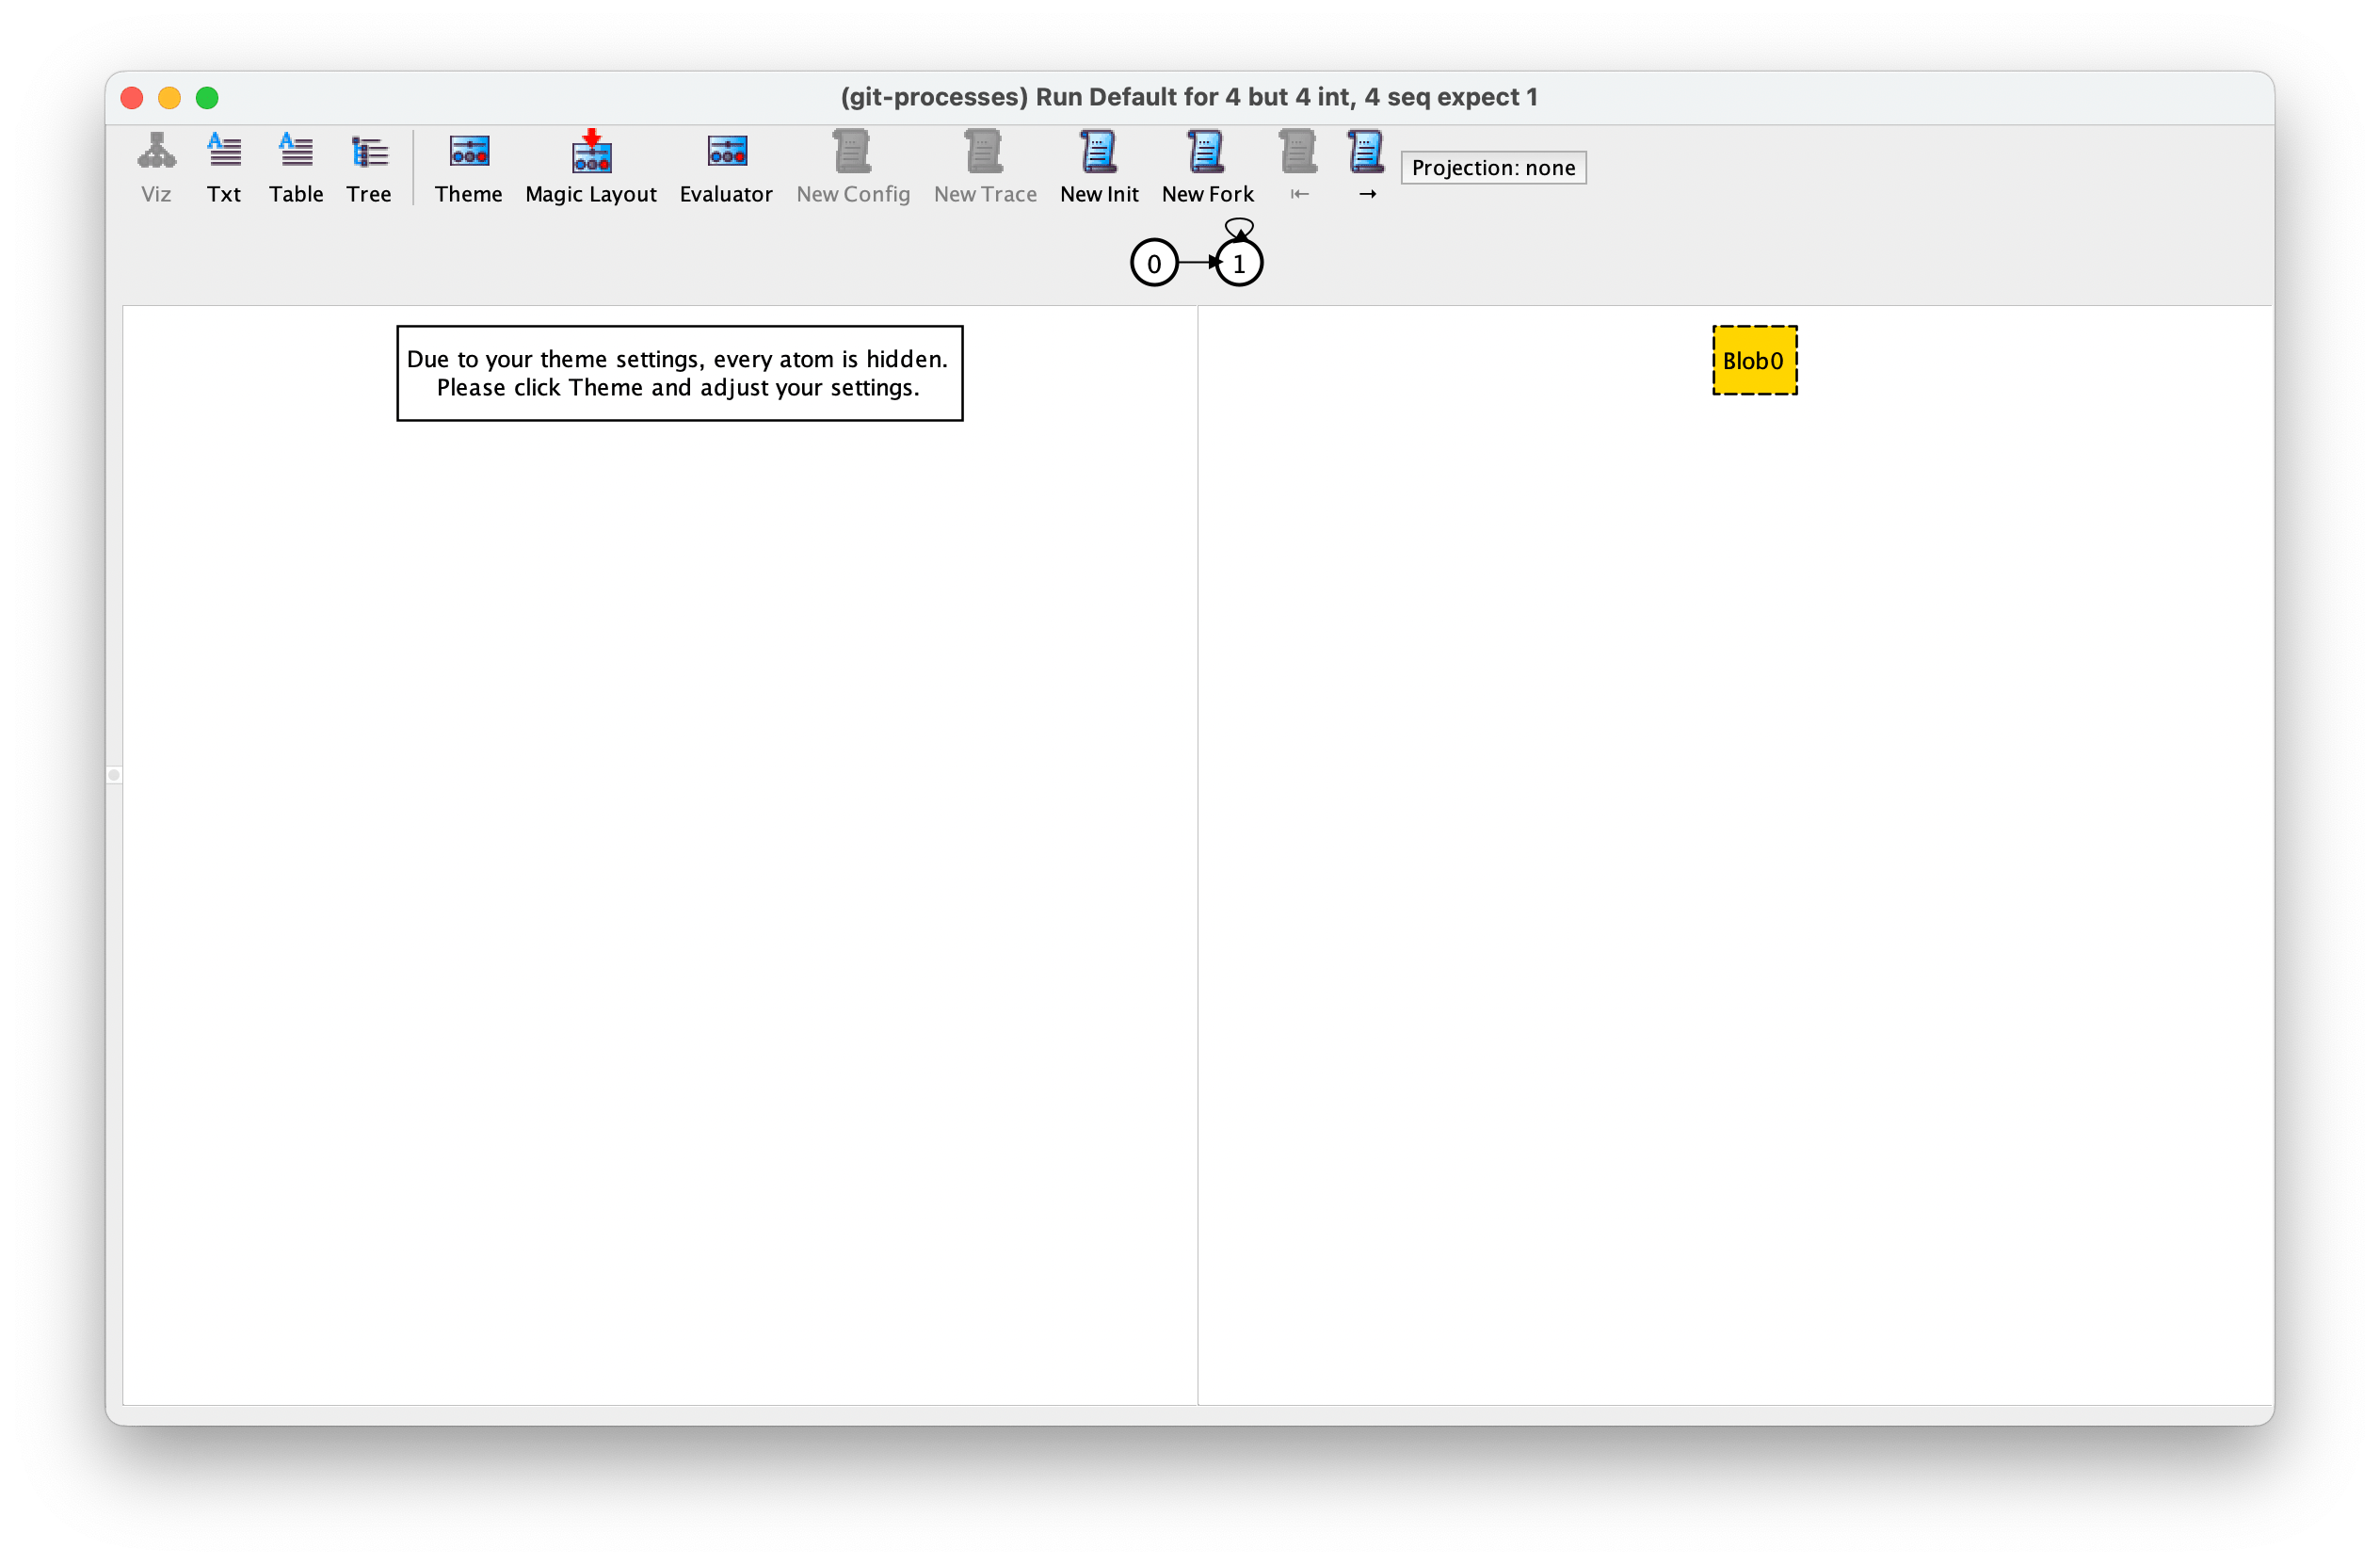This screenshot has height=1565, width=2380.
Task: Switch to the Txt text view icon
Action: (224, 167)
